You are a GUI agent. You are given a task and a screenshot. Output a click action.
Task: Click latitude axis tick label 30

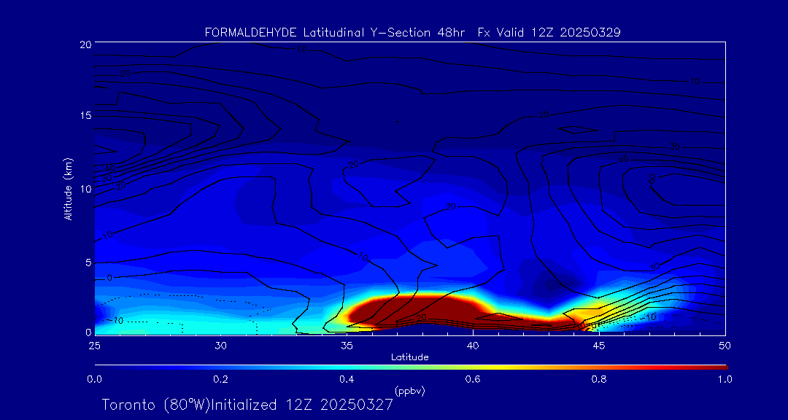(220, 346)
